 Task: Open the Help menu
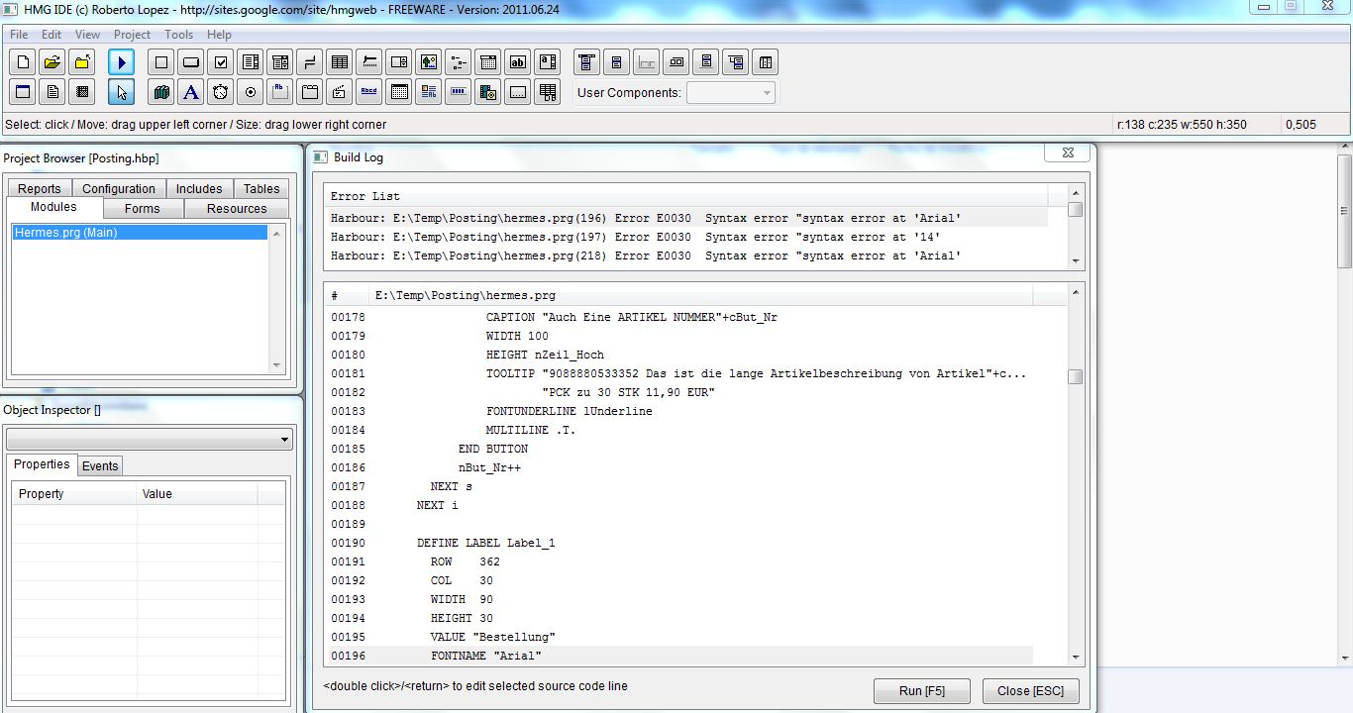[219, 35]
